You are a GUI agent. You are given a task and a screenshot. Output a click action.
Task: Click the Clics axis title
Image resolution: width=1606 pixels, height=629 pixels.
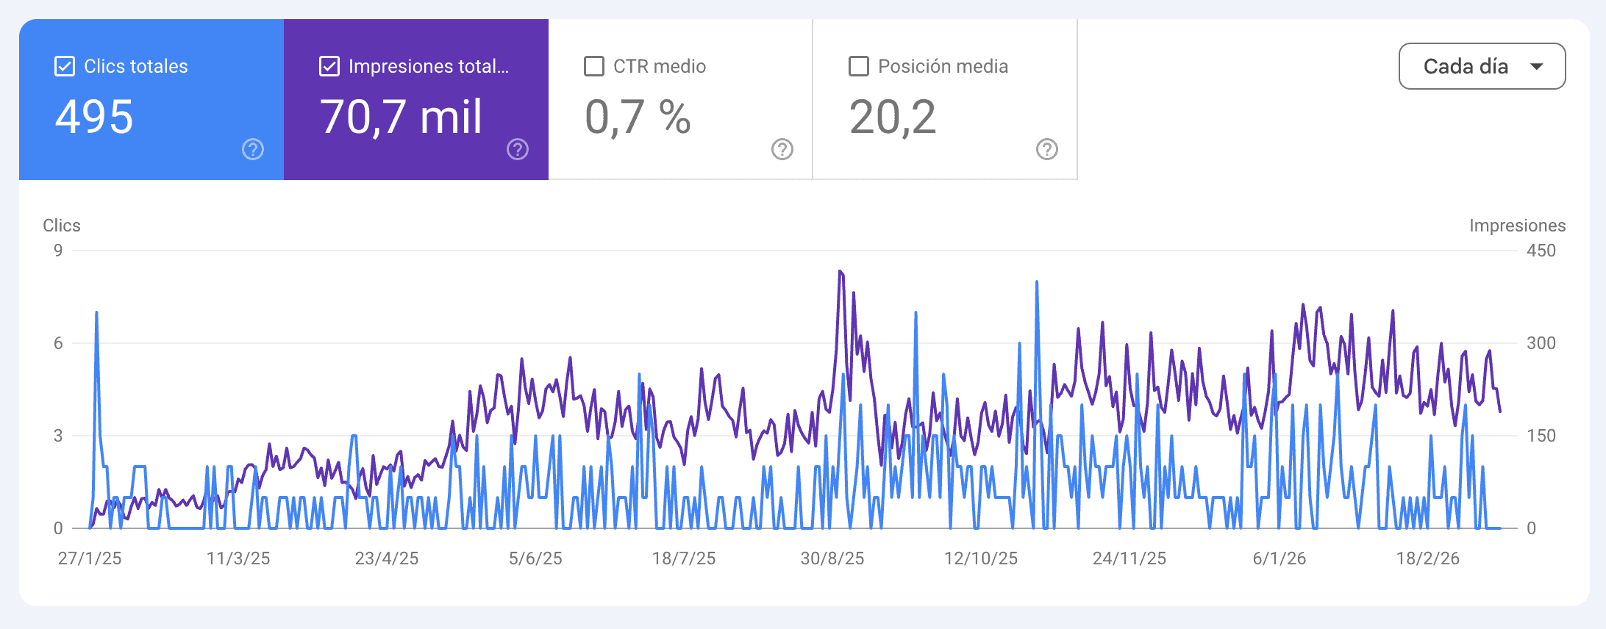point(62,226)
